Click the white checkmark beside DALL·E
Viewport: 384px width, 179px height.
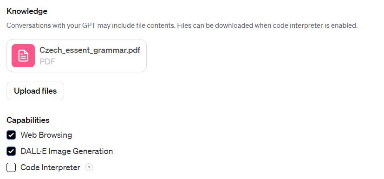tap(11, 151)
